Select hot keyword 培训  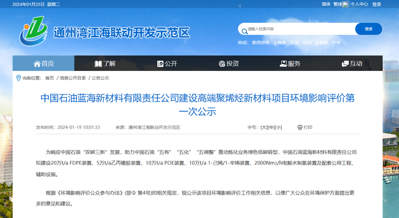pos(307,42)
